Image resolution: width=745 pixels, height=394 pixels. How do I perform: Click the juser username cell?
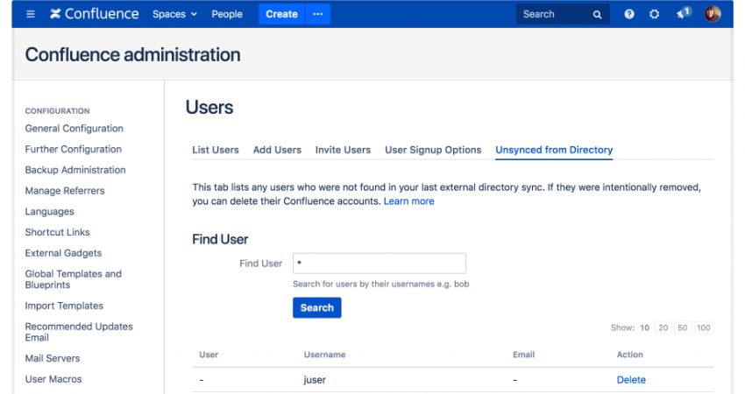pos(315,380)
